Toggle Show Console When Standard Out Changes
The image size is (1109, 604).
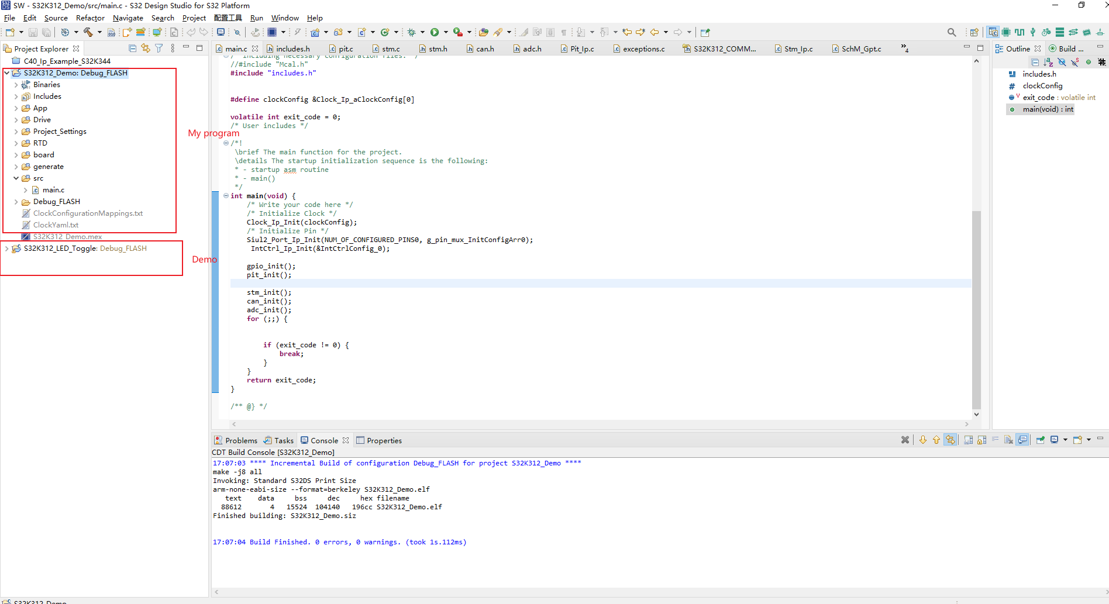tap(1021, 440)
